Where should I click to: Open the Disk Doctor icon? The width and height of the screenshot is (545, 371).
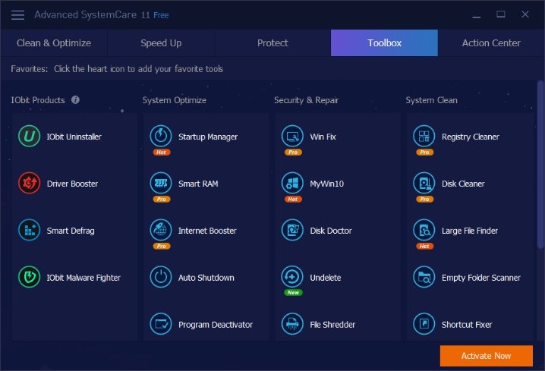292,231
